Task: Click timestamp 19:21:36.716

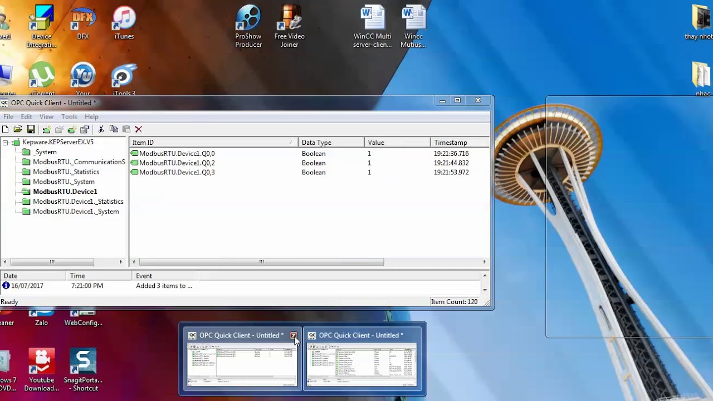Action: [x=451, y=154]
